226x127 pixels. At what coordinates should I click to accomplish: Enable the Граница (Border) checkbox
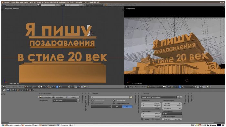[142, 119]
